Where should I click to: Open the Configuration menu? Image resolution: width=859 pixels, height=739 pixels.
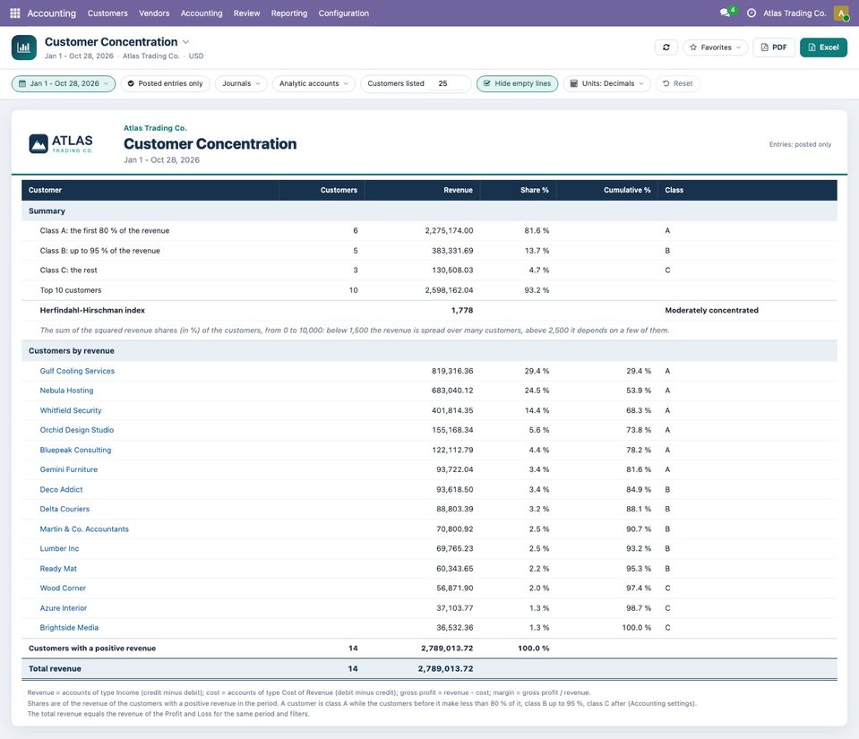(343, 13)
